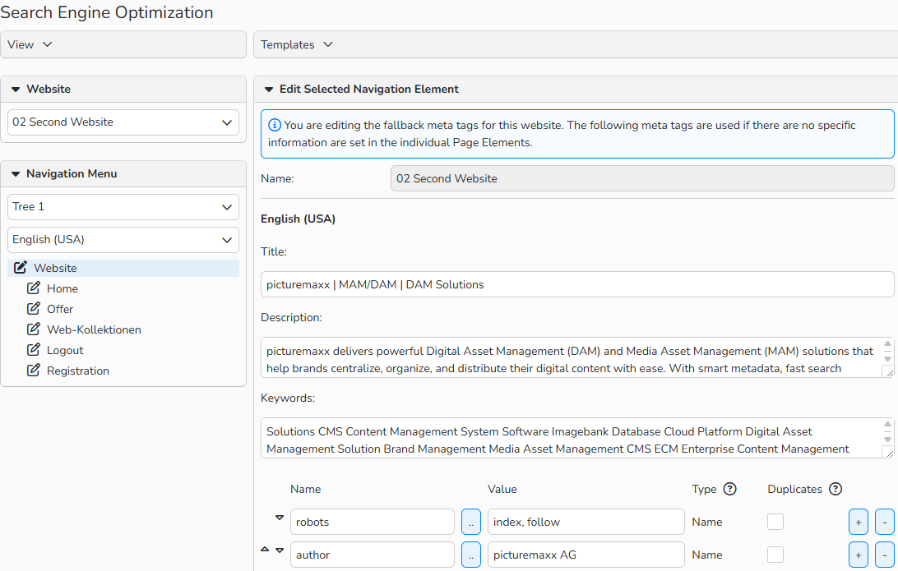
Task: Open the 02 Second Website dropdown
Action: (123, 122)
